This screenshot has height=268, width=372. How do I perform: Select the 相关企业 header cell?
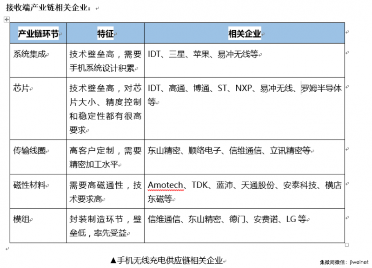click(x=244, y=33)
